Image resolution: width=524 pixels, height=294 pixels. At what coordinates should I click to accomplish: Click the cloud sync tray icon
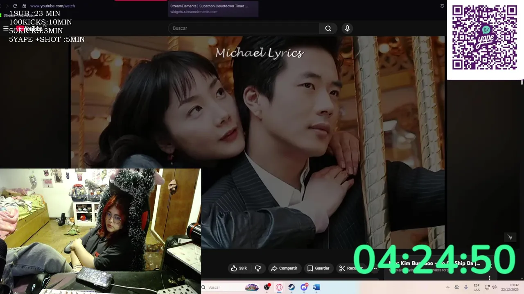pyautogui.click(x=457, y=287)
